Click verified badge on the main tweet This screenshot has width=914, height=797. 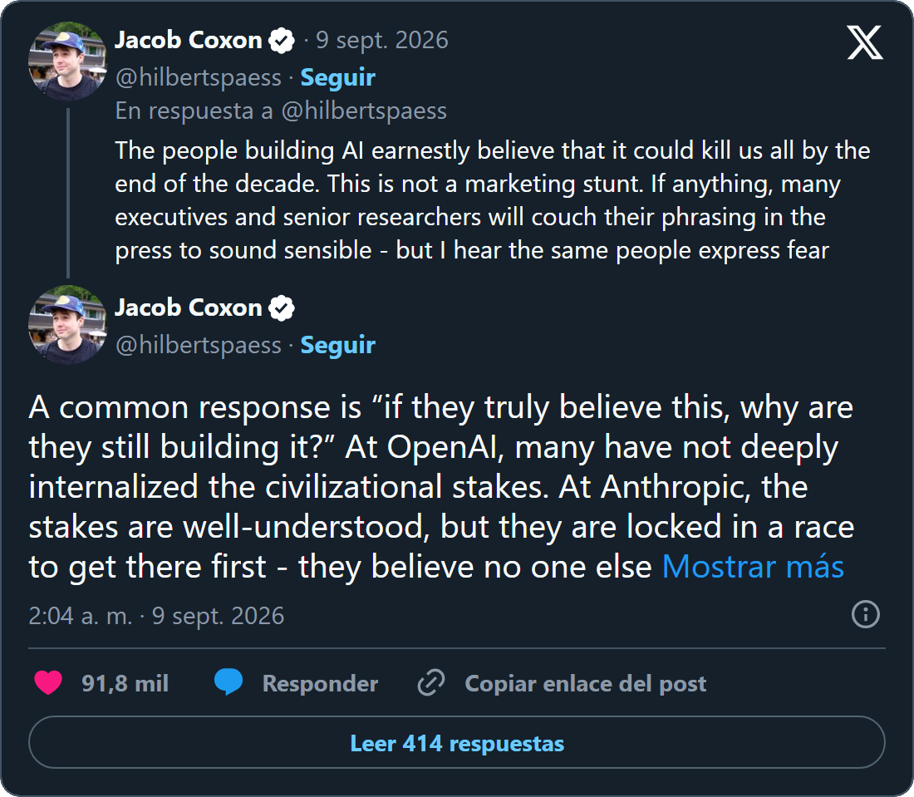[282, 308]
